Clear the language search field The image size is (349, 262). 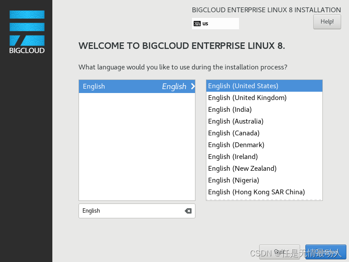pyautogui.click(x=188, y=211)
